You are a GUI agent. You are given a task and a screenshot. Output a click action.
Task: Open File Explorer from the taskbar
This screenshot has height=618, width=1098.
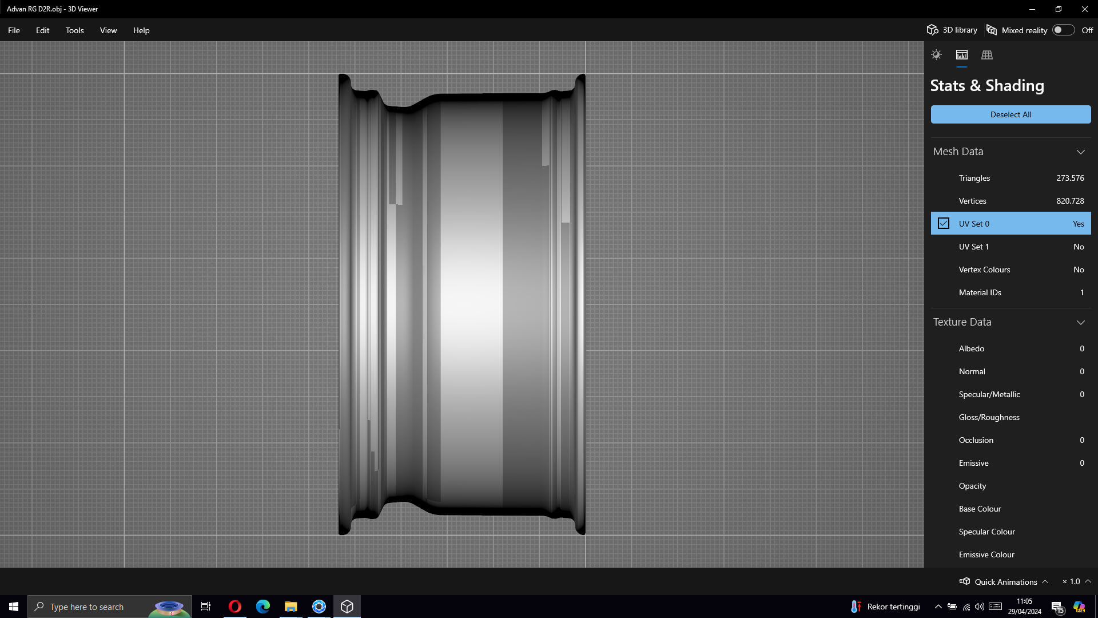click(x=291, y=607)
